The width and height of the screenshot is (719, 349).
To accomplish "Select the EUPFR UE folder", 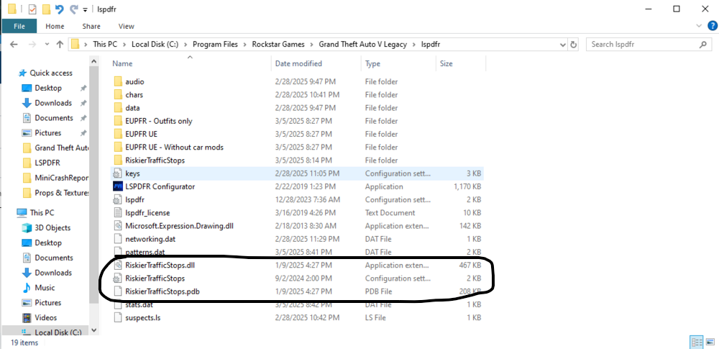I will point(141,134).
